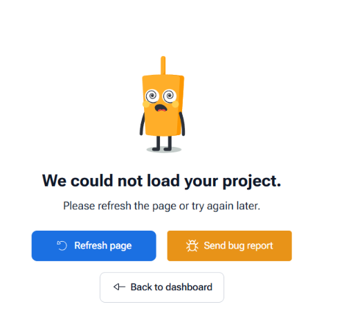Click the mascot's right yellow cheek
Screen dimensions: 344x318
point(175,104)
